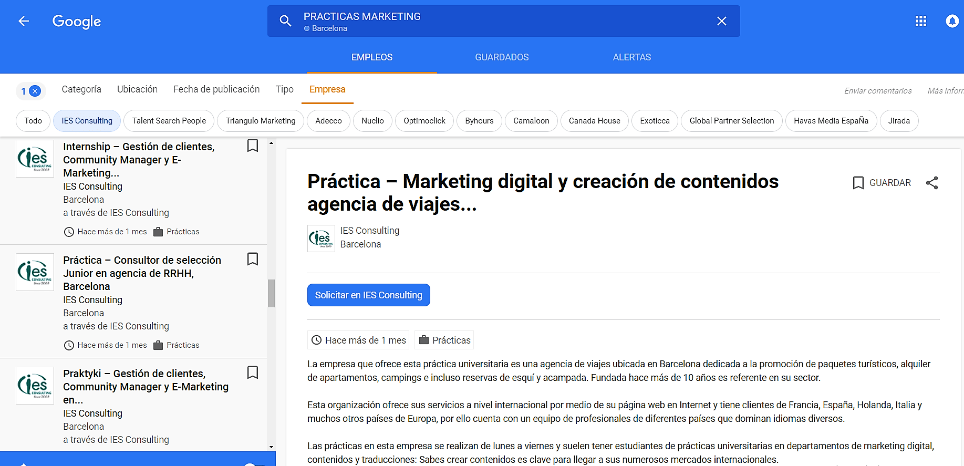964x466 pixels.
Task: Bookmark the Internship Gestión de clientes job
Action: [x=253, y=146]
